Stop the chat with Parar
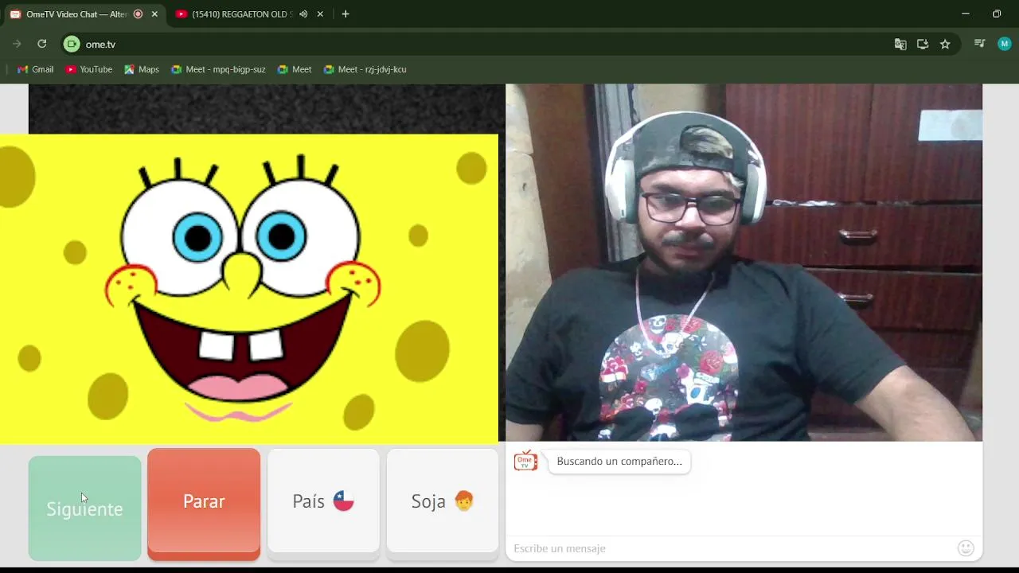1019x573 pixels. [x=204, y=503]
